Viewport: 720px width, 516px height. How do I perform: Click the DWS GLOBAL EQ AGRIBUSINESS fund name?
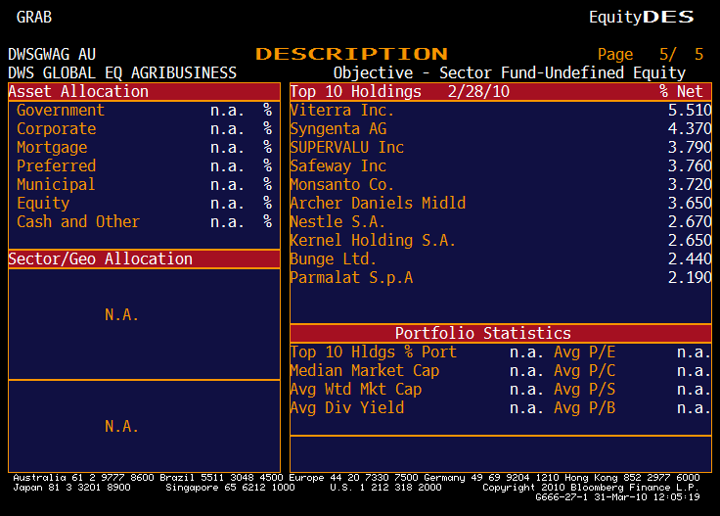tap(122, 72)
